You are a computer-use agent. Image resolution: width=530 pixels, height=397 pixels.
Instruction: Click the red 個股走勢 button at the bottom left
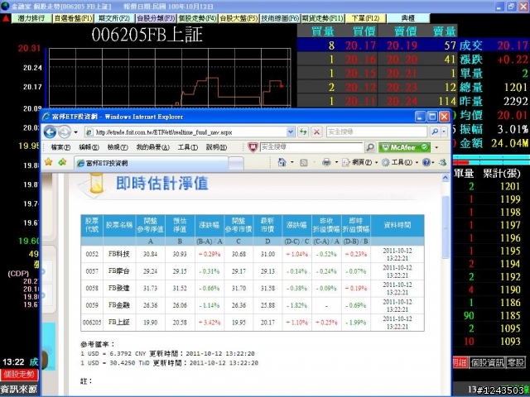coord(19,375)
